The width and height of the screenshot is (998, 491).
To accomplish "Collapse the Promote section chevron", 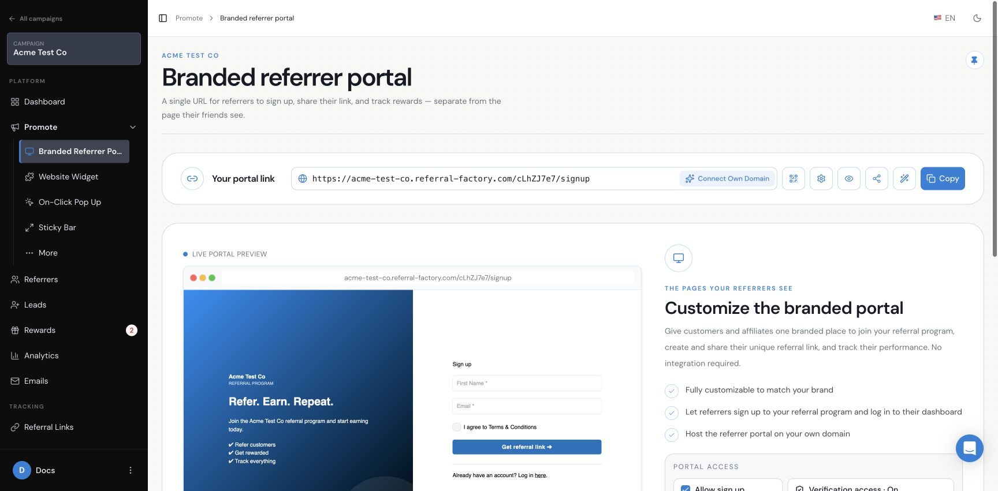I will click(133, 127).
